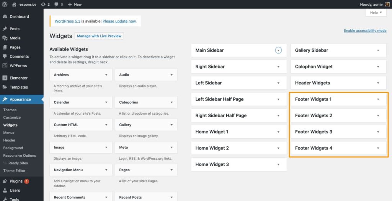The width and height of the screenshot is (392, 201).
Task: Click the admin avatar picture
Action: (x=387, y=4)
